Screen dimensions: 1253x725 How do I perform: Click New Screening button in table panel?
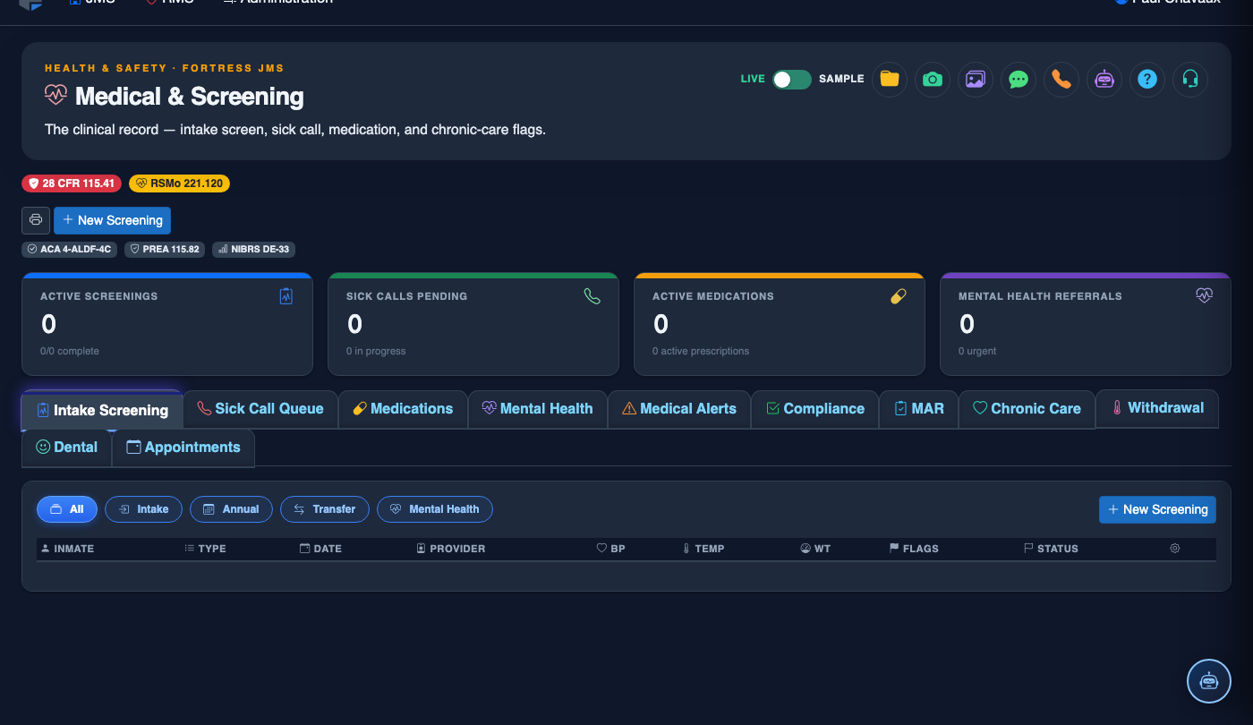click(1157, 509)
